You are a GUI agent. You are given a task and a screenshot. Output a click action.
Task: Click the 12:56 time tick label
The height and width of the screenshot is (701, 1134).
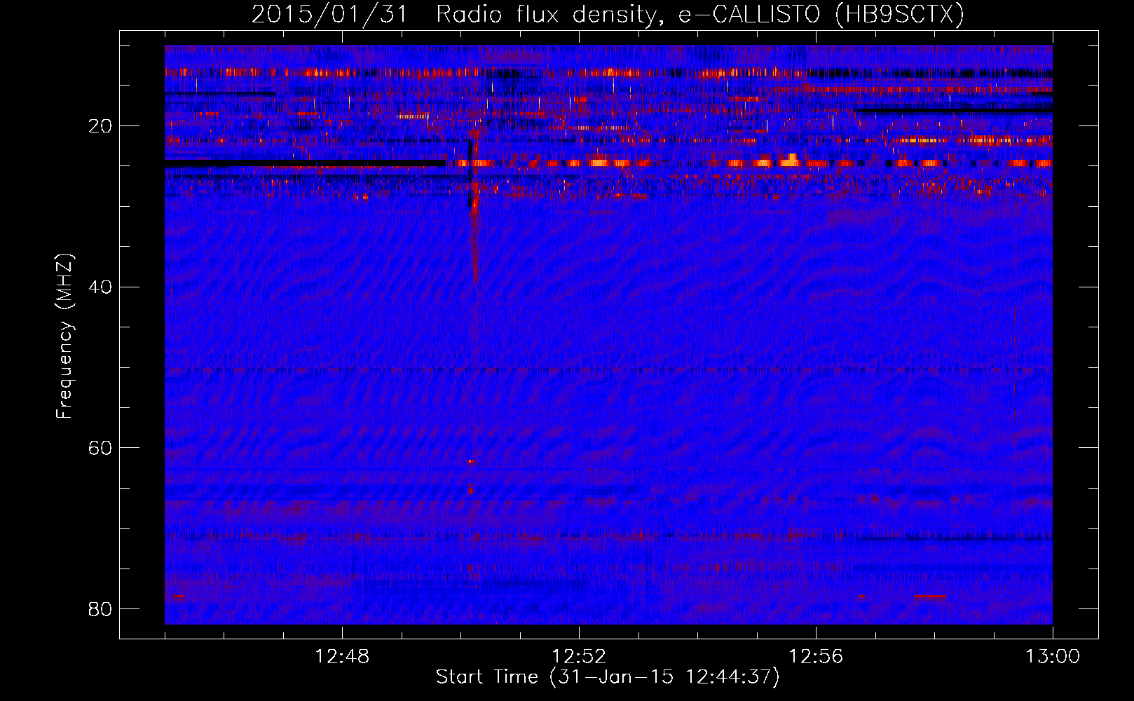(816, 657)
